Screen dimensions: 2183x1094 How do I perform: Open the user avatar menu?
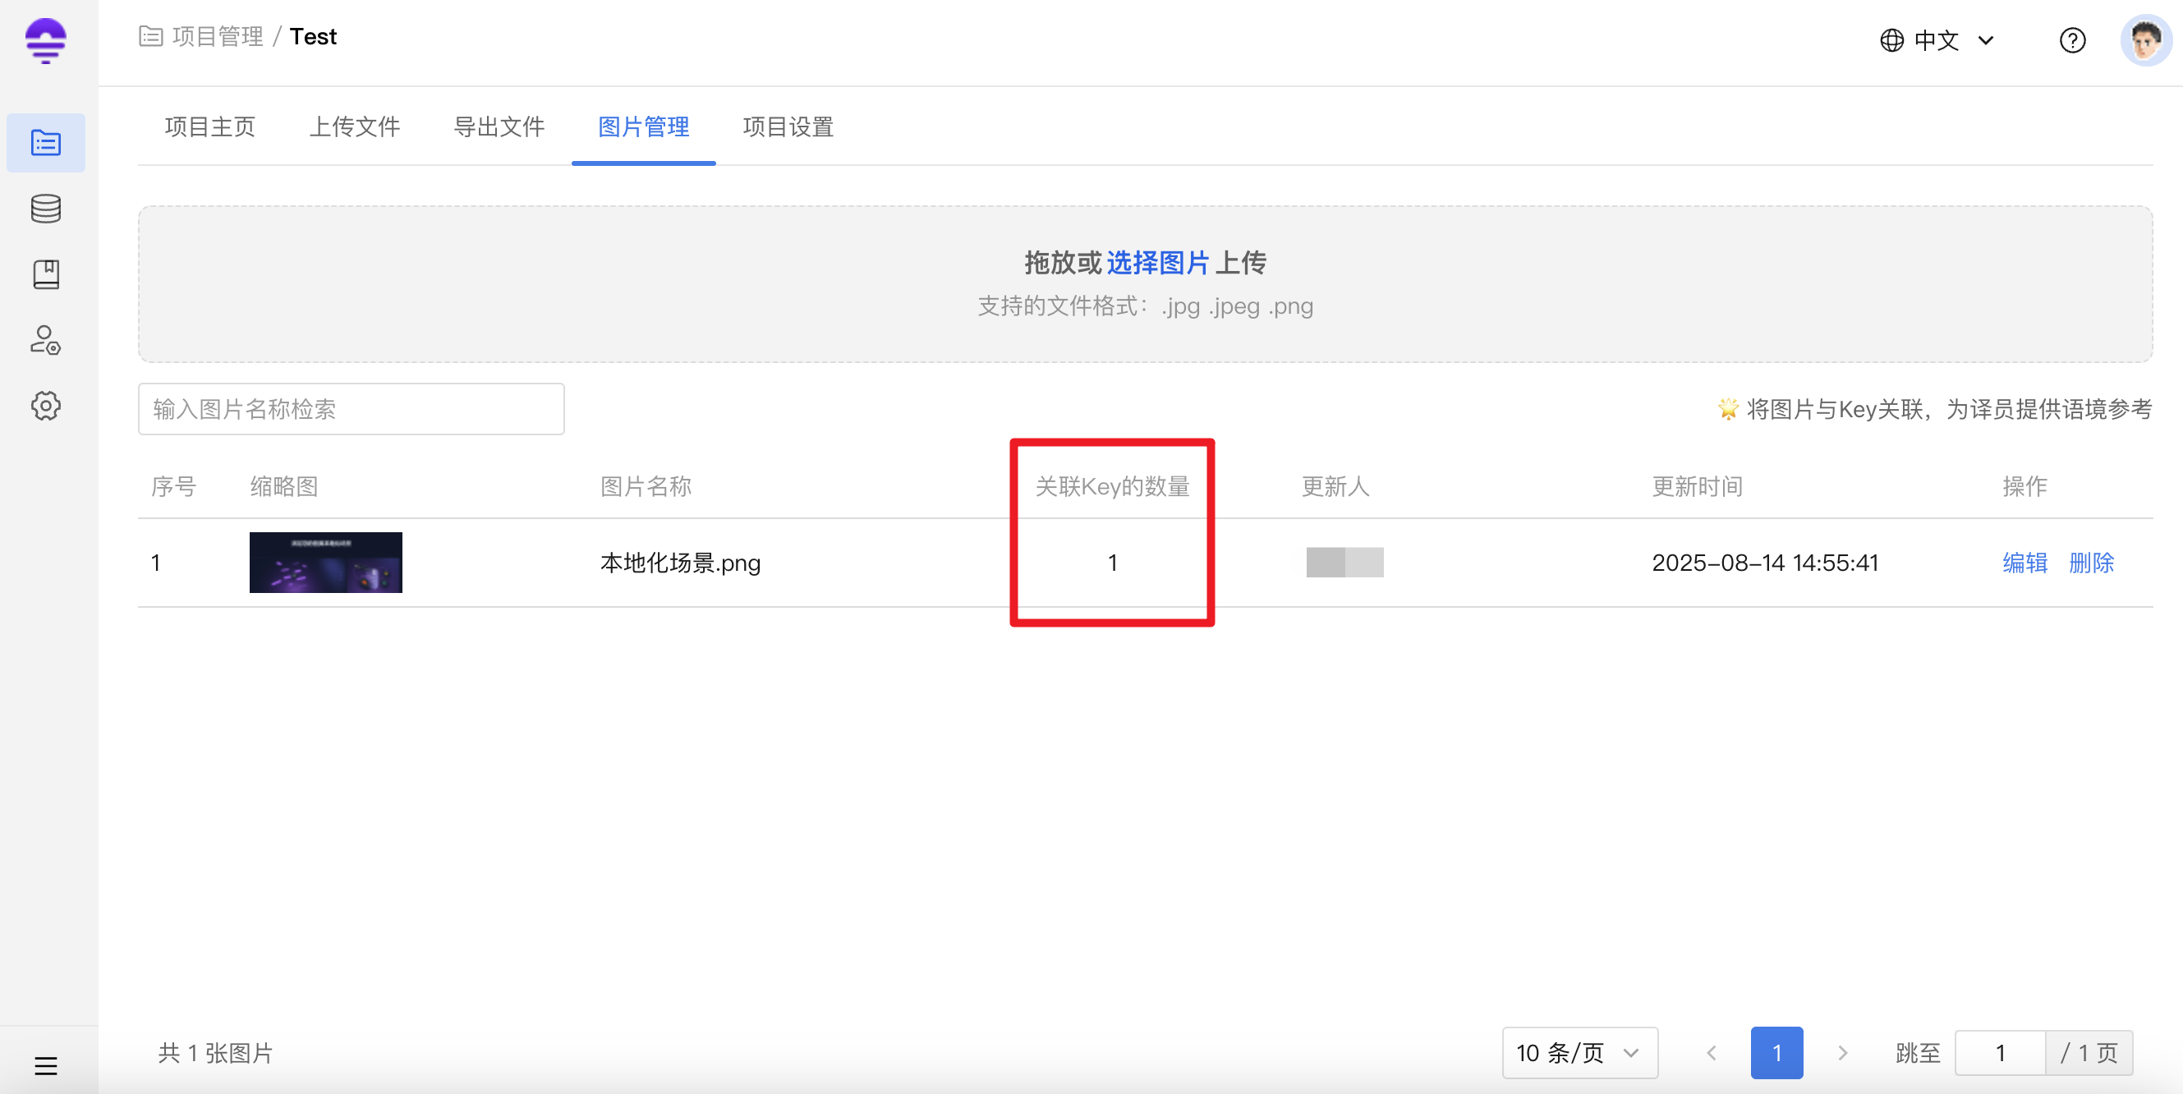(x=2145, y=39)
